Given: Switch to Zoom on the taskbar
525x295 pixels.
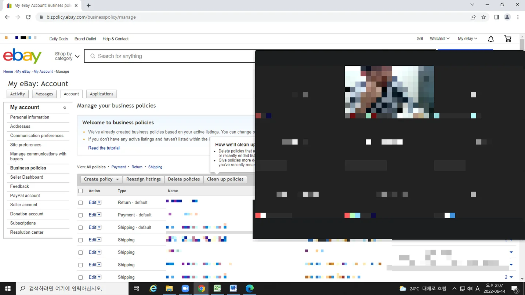Looking at the screenshot, I should click(185, 288).
